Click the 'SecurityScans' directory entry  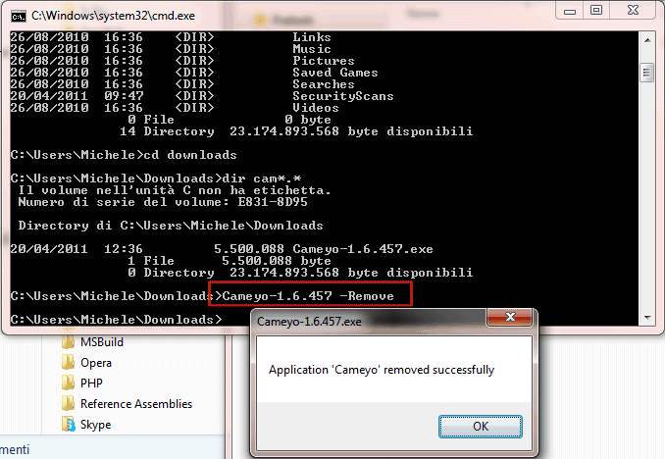point(342,96)
